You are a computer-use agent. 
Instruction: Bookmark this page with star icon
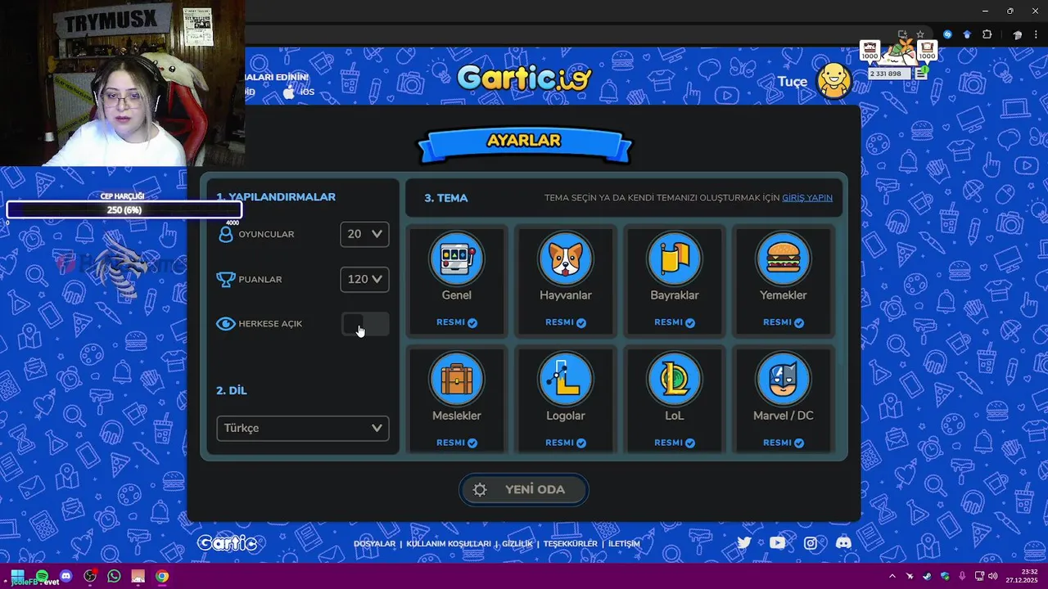[920, 34]
